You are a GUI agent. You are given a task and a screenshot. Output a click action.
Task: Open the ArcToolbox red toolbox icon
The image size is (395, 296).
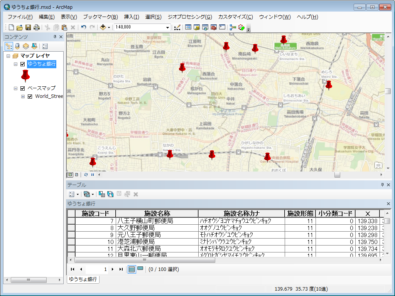[214, 27]
